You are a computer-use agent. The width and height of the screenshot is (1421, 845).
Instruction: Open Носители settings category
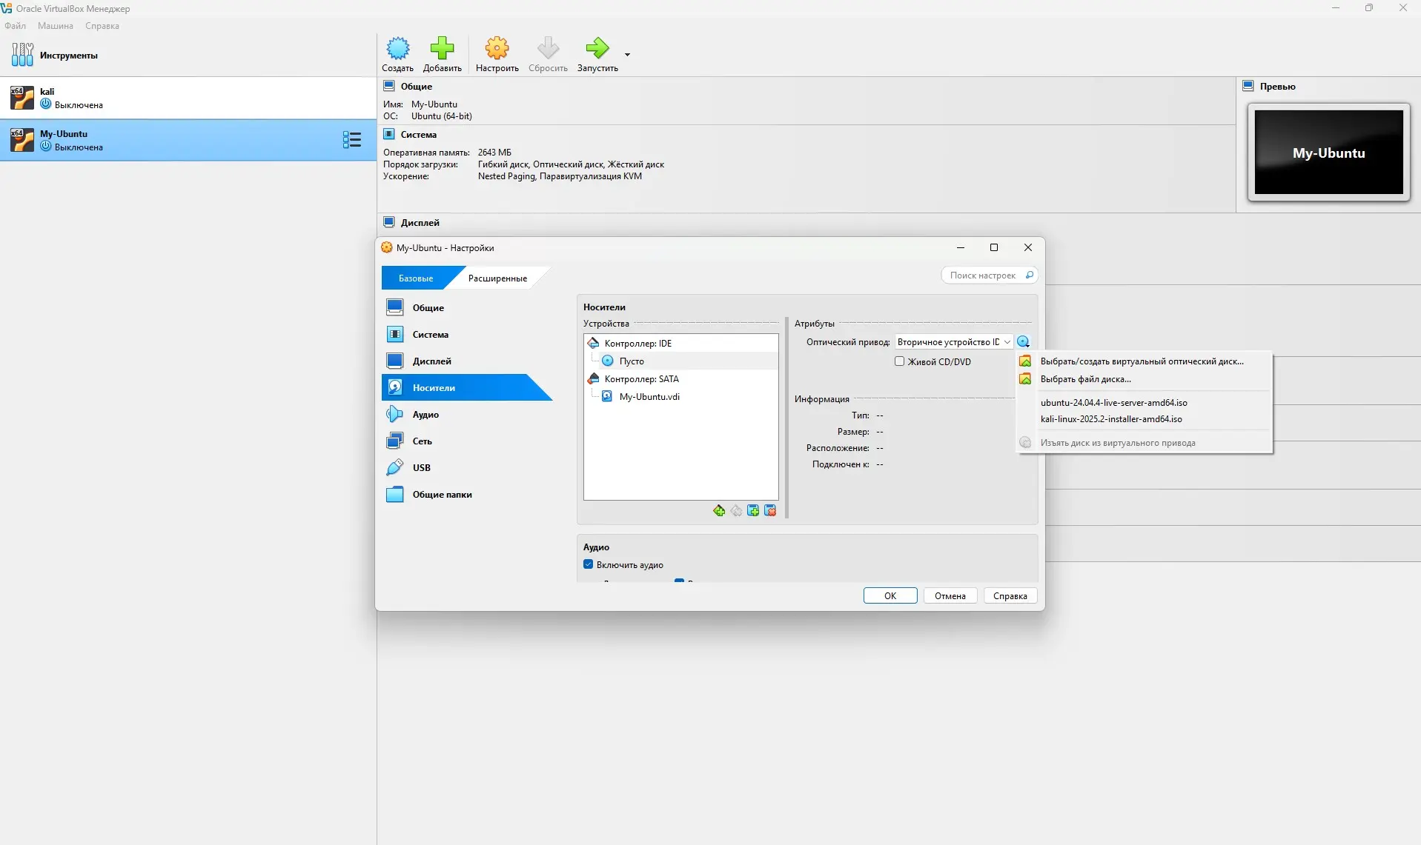click(x=467, y=387)
